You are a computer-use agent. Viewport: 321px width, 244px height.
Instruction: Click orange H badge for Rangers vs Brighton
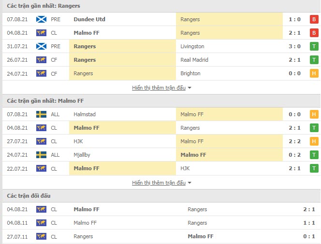(x=314, y=73)
